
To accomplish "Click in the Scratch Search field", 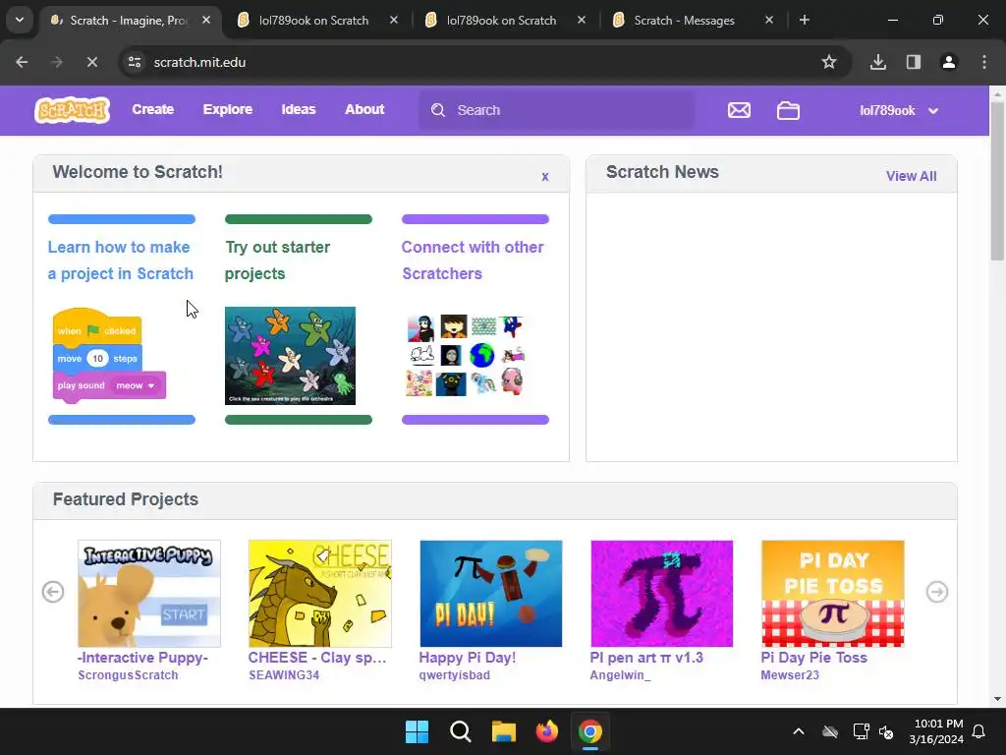I will click(556, 110).
